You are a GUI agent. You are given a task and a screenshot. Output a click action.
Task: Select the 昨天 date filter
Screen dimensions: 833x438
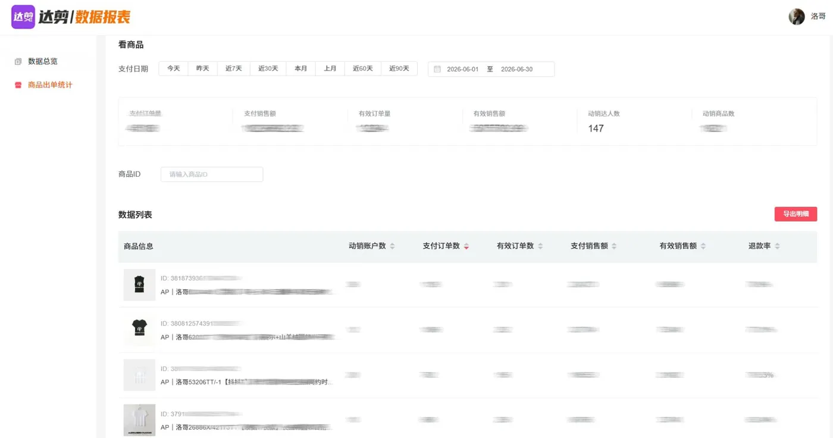pyautogui.click(x=203, y=68)
